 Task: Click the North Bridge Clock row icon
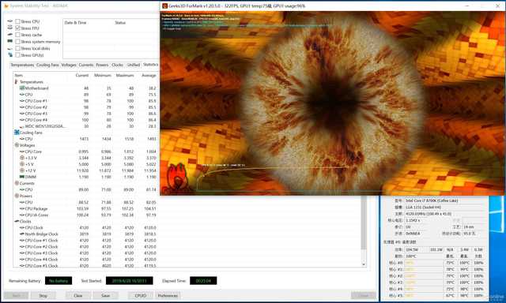pos(22,234)
